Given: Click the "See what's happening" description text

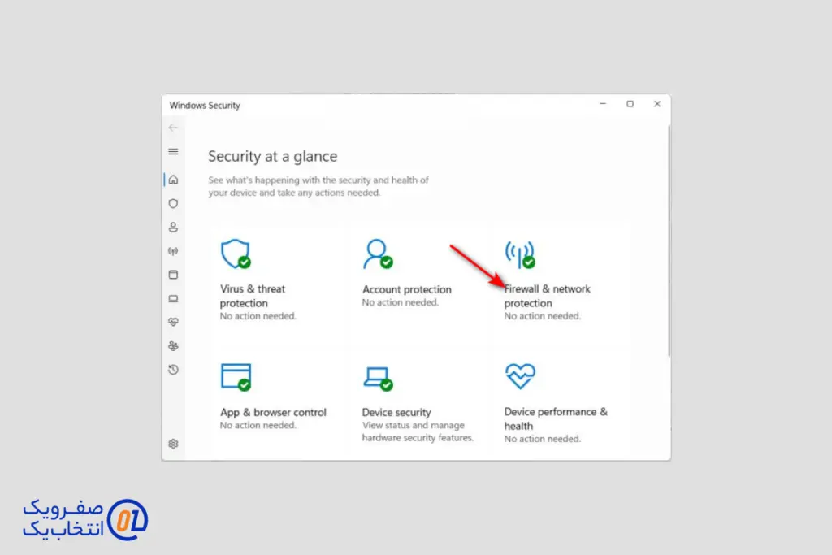Looking at the screenshot, I should coord(318,186).
